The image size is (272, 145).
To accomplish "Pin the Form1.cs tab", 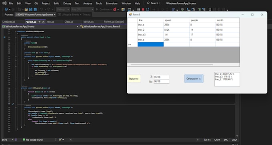I will pos(40,22).
